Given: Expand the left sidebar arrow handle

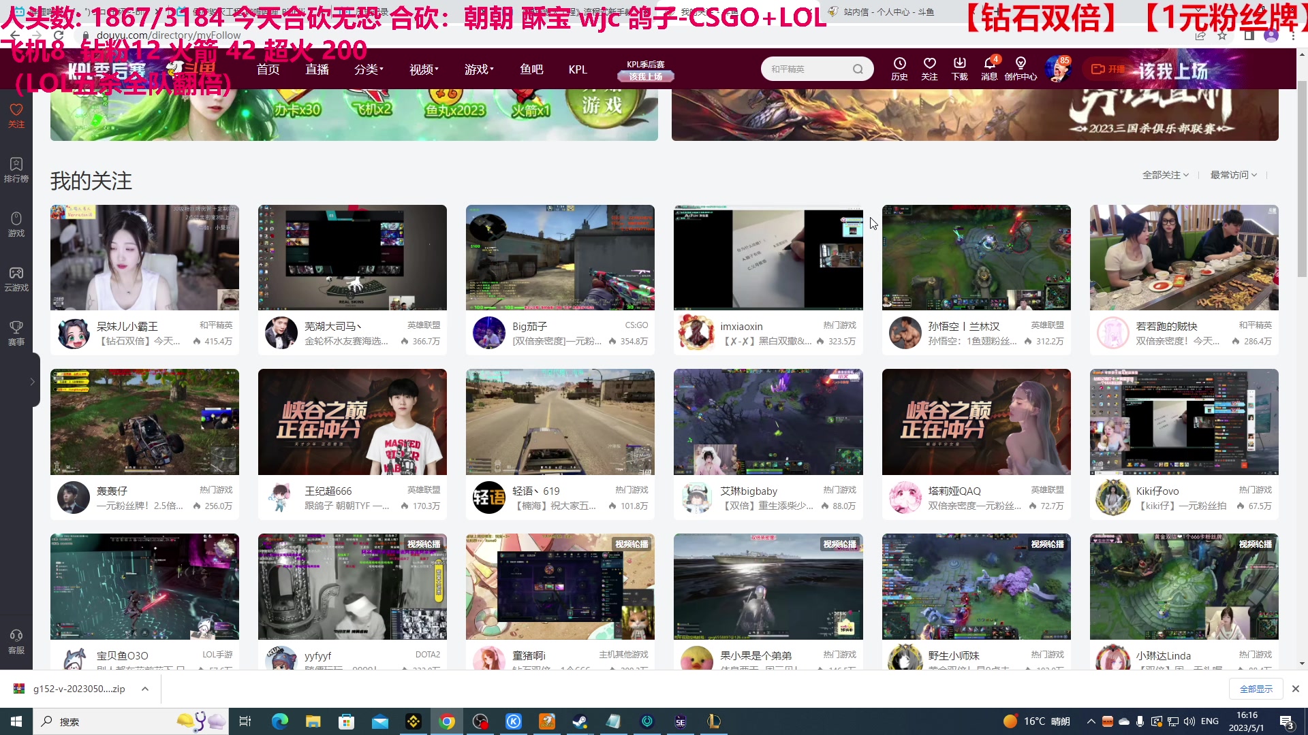Looking at the screenshot, I should tap(32, 381).
